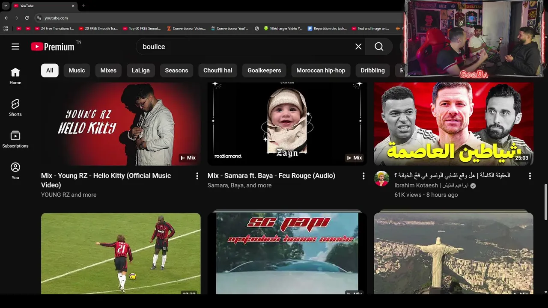The width and height of the screenshot is (548, 308).
Task: Open Young RZ Hello Kitty thumbnail
Action: click(121, 124)
